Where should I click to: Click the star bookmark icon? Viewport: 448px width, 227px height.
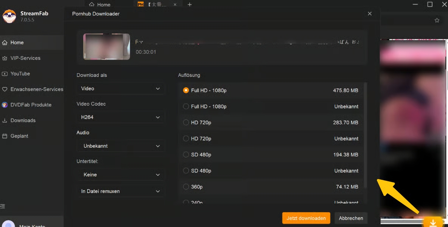[x=437, y=20]
